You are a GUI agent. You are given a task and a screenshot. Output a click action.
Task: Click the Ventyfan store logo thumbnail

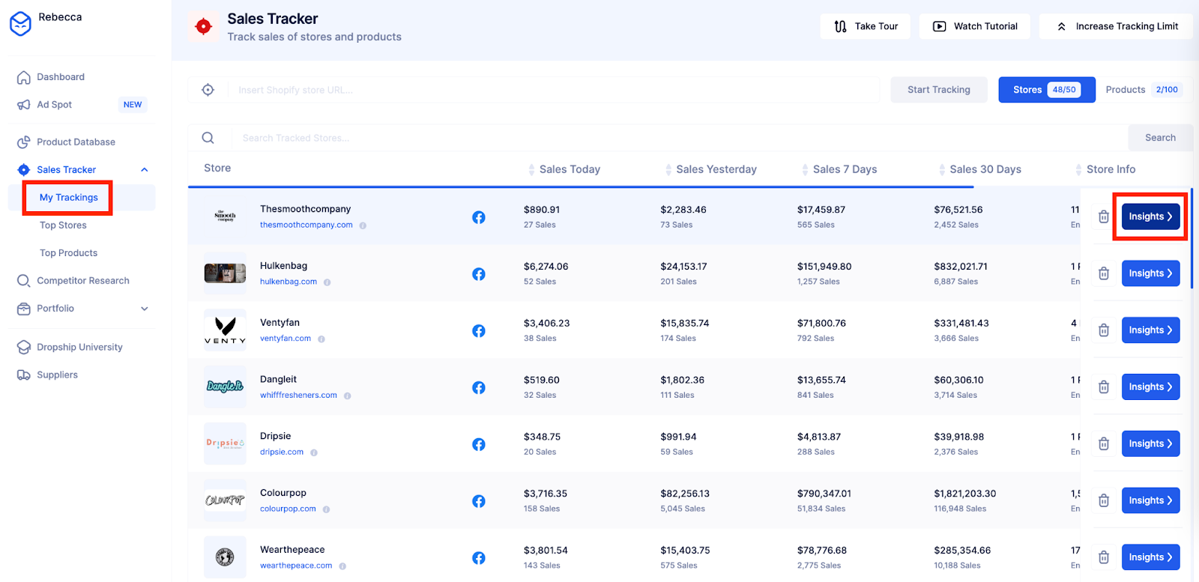pos(225,330)
